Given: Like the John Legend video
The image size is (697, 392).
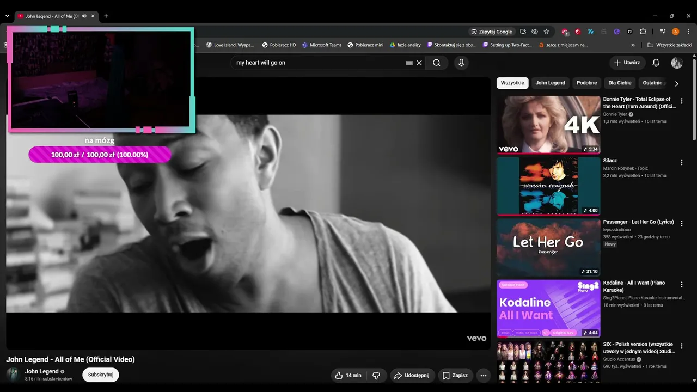Looking at the screenshot, I should [348, 375].
